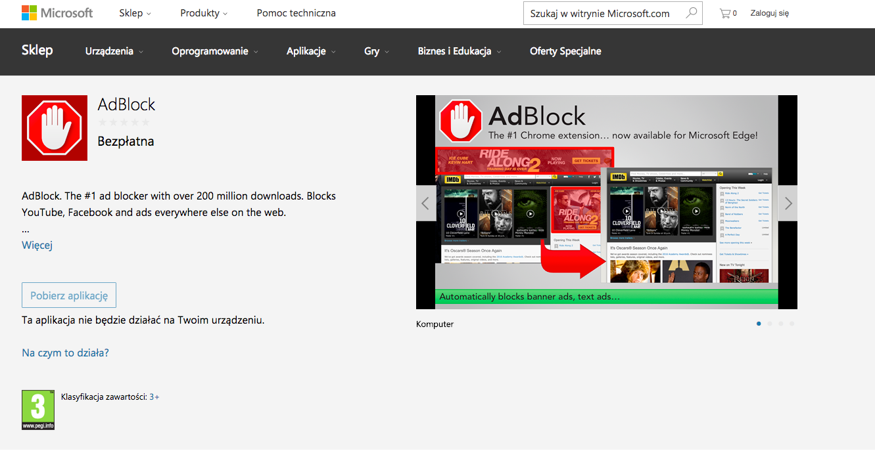Open Na czym to działa? link
Screen dimensions: 875x451
tap(65, 353)
